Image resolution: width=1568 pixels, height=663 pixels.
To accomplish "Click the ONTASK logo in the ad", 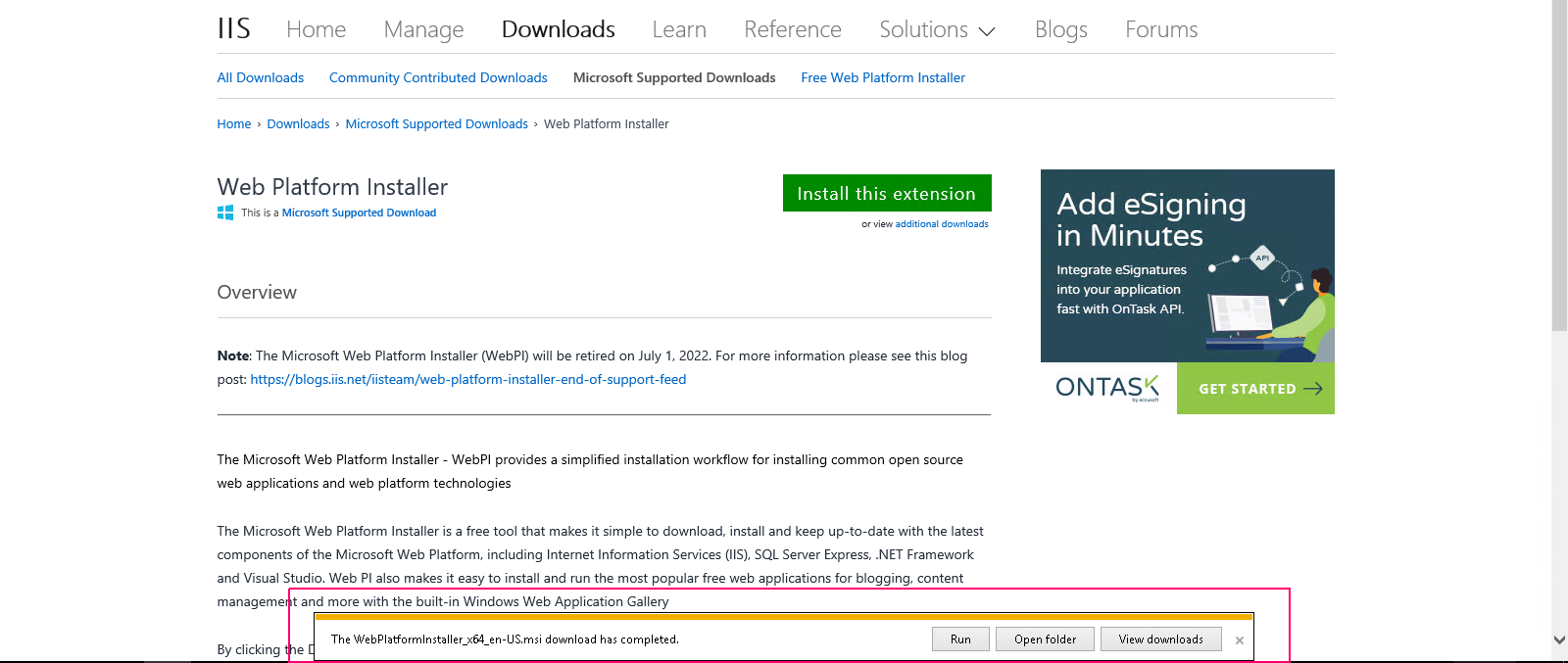I will click(1107, 388).
